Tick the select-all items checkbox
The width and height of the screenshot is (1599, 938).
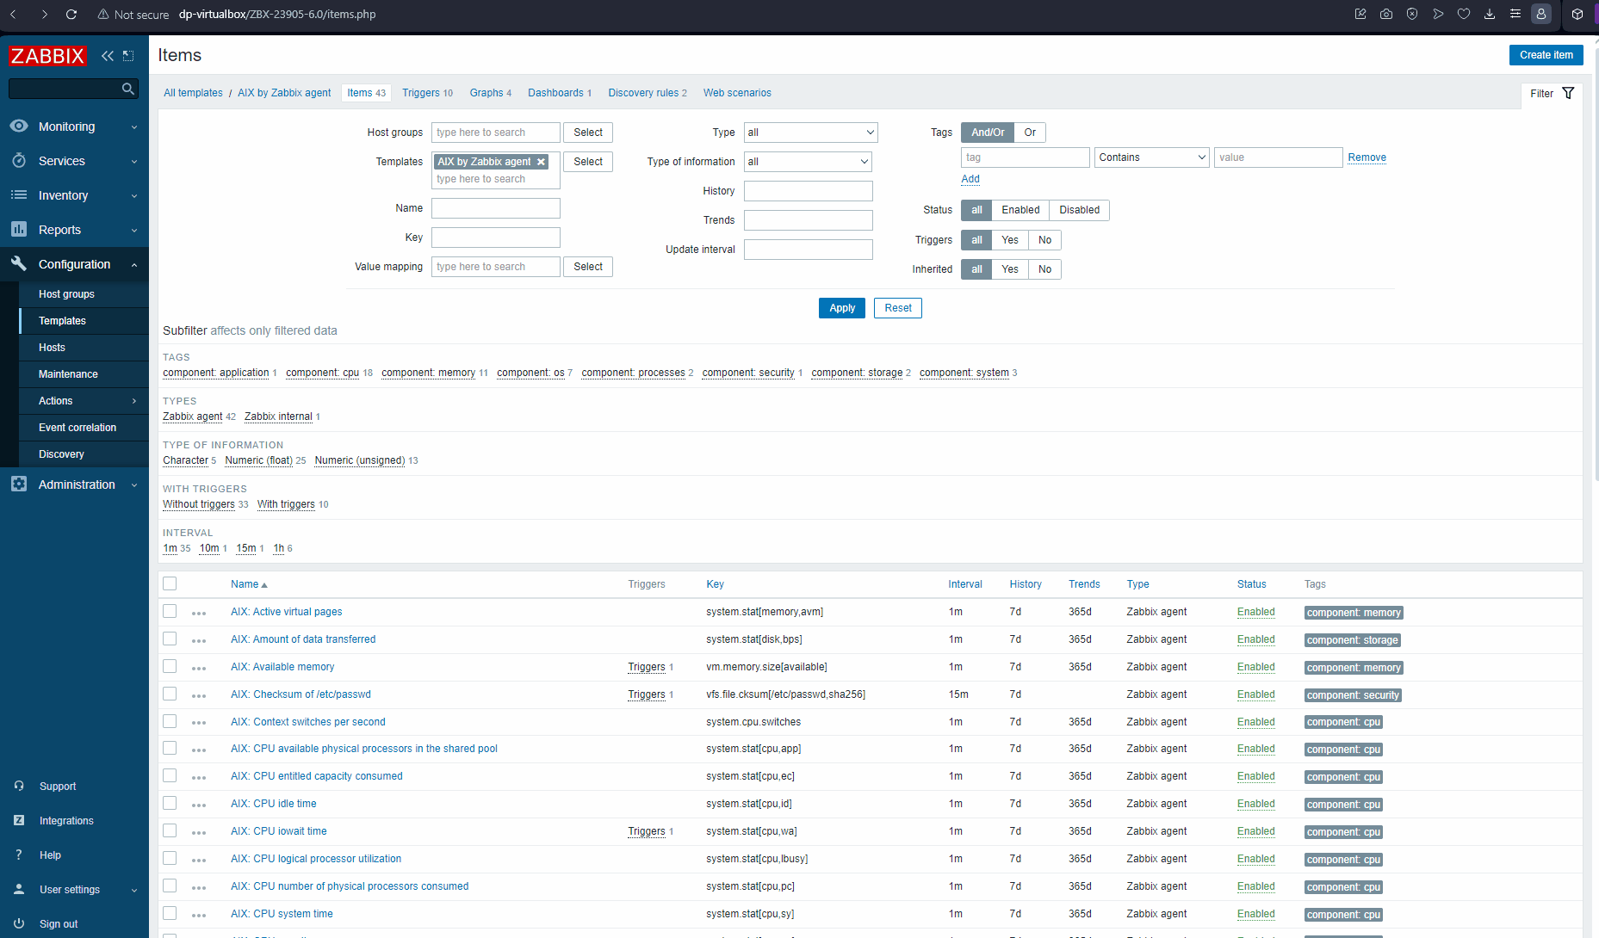point(170,583)
